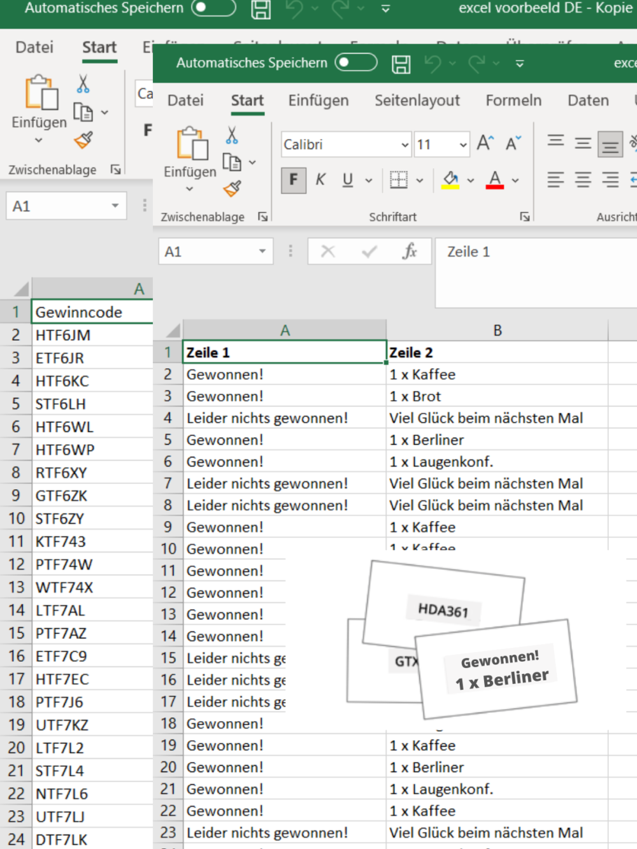Expand the Name Box dropdown in the front window
This screenshot has width=637, height=849.
262,252
